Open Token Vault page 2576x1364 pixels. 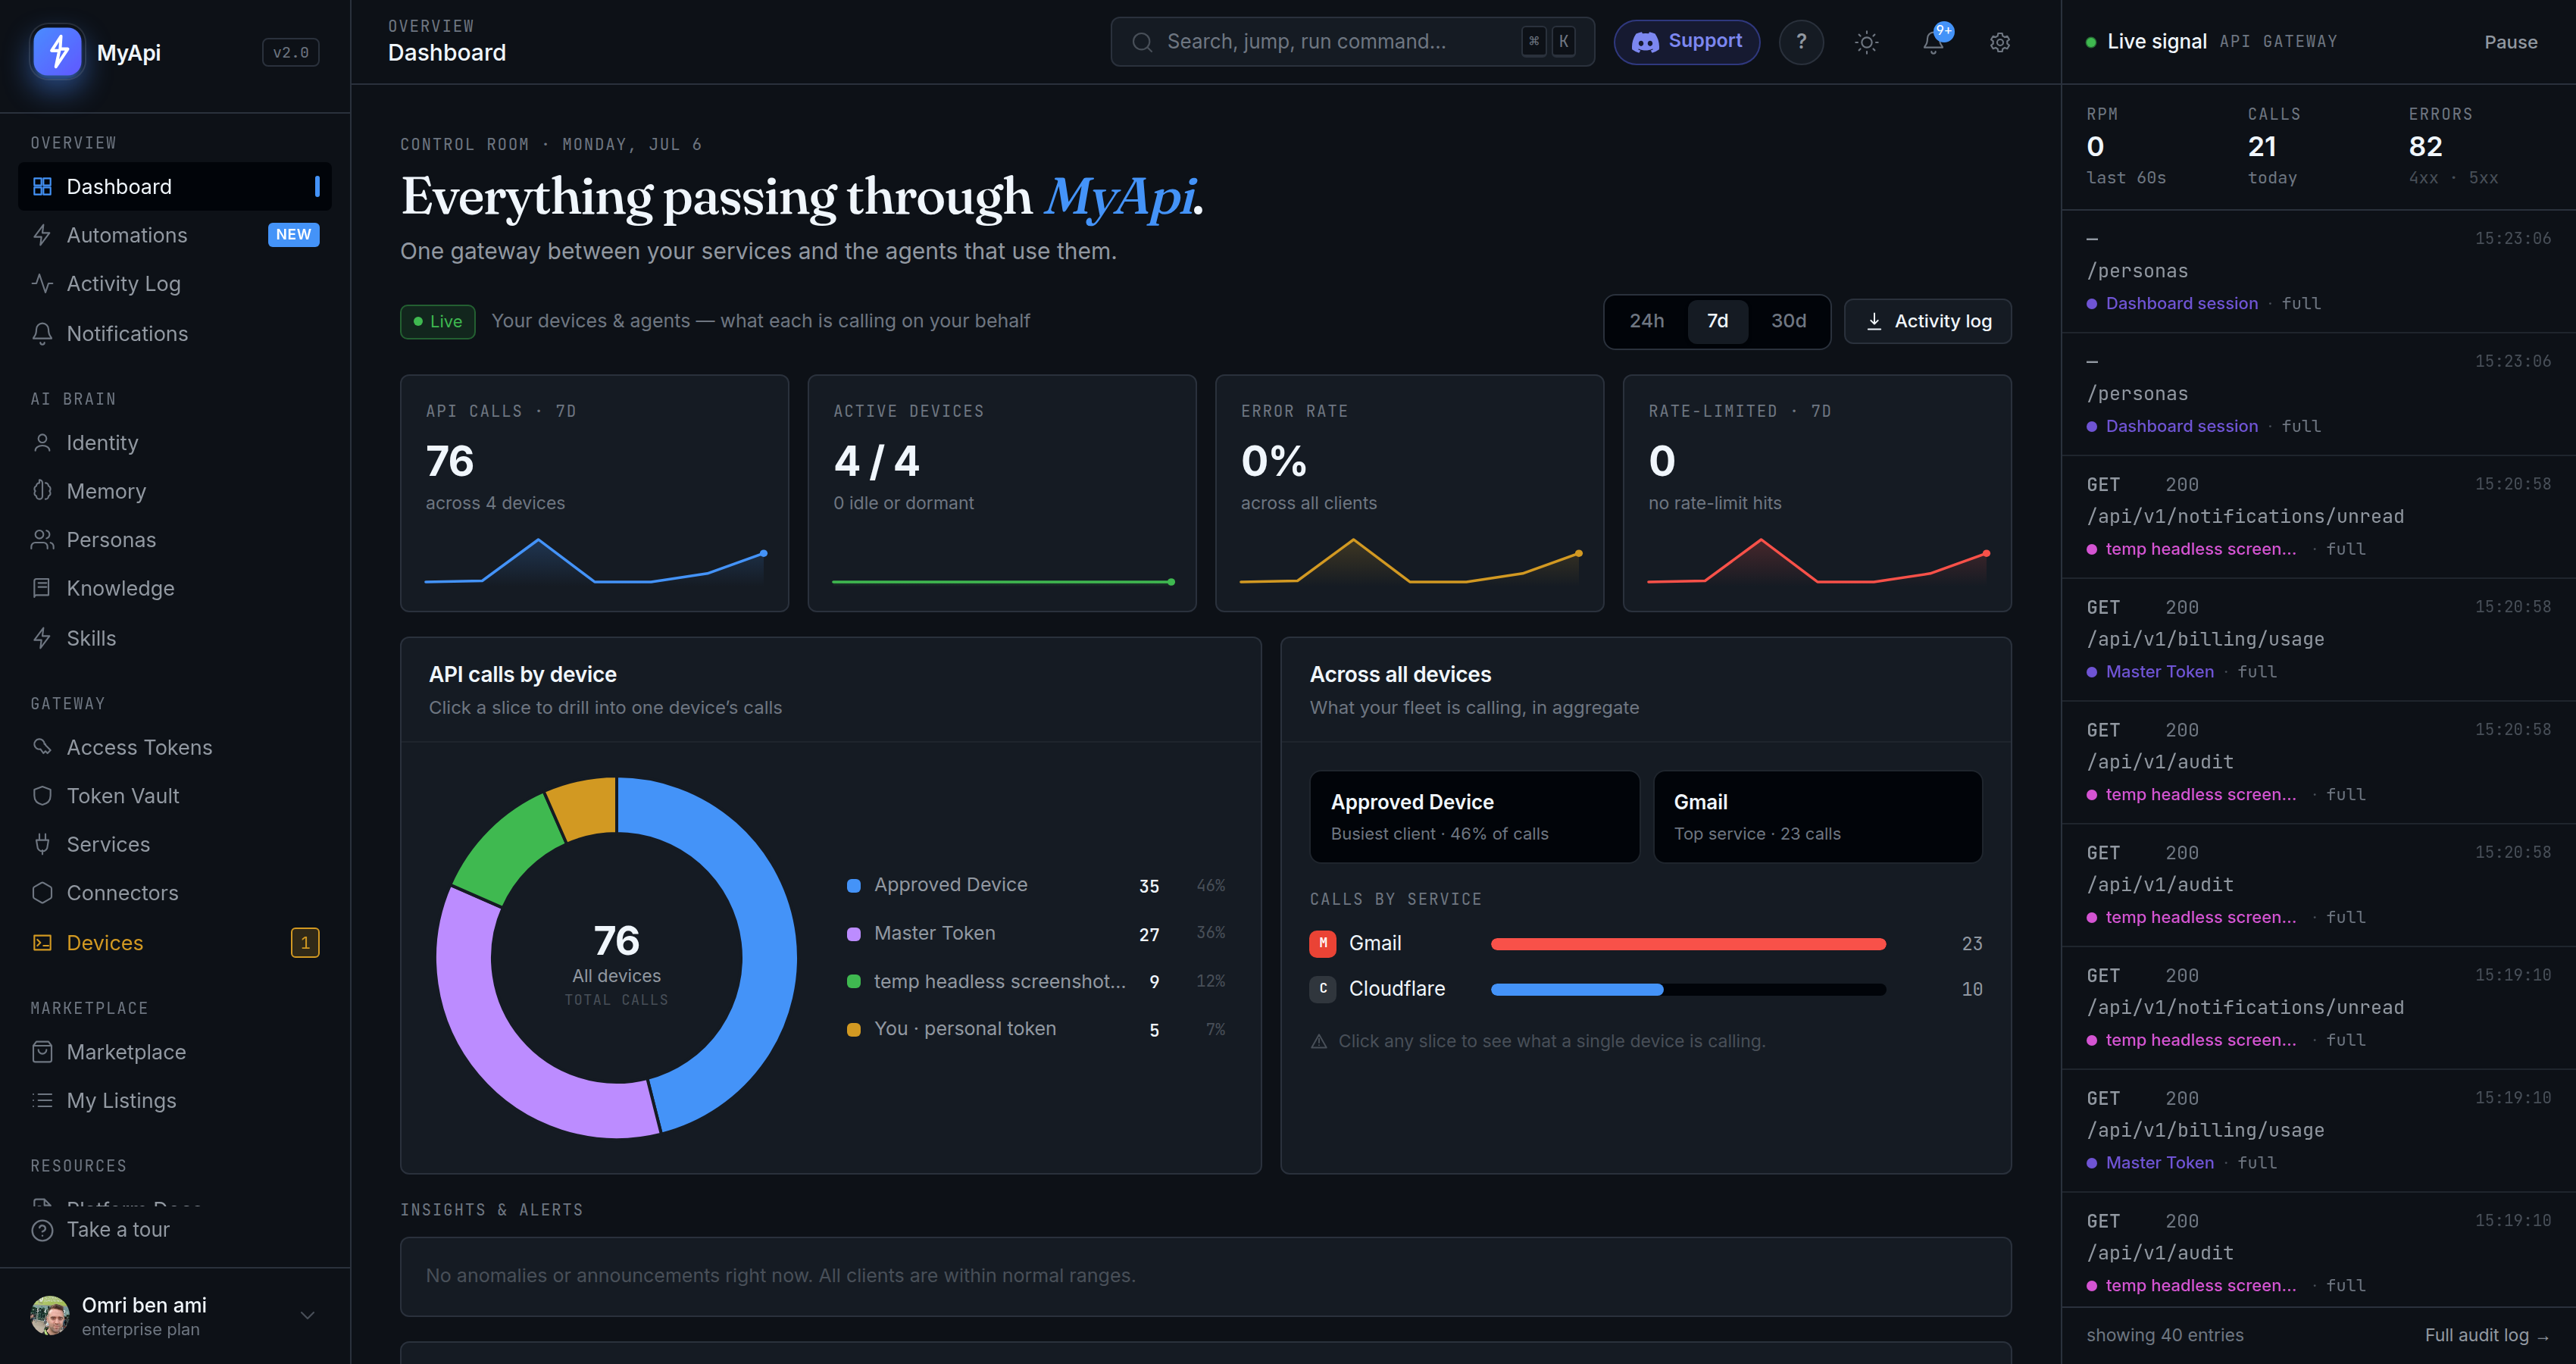pos(175,796)
